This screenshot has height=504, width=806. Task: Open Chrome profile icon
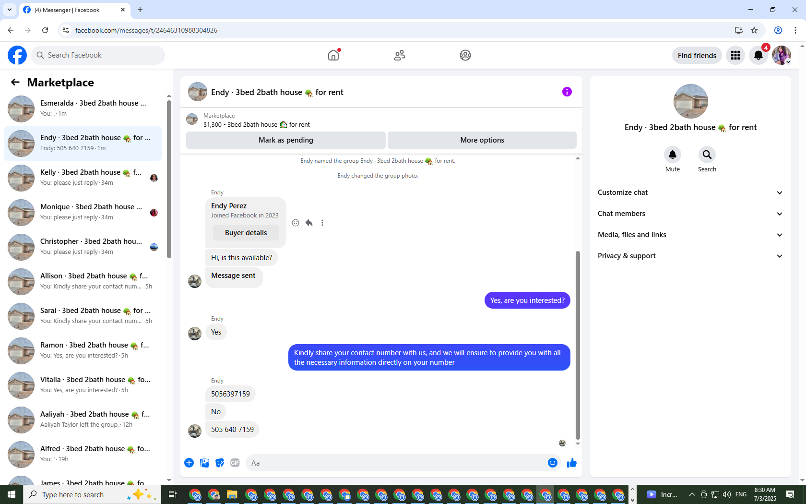click(x=778, y=30)
